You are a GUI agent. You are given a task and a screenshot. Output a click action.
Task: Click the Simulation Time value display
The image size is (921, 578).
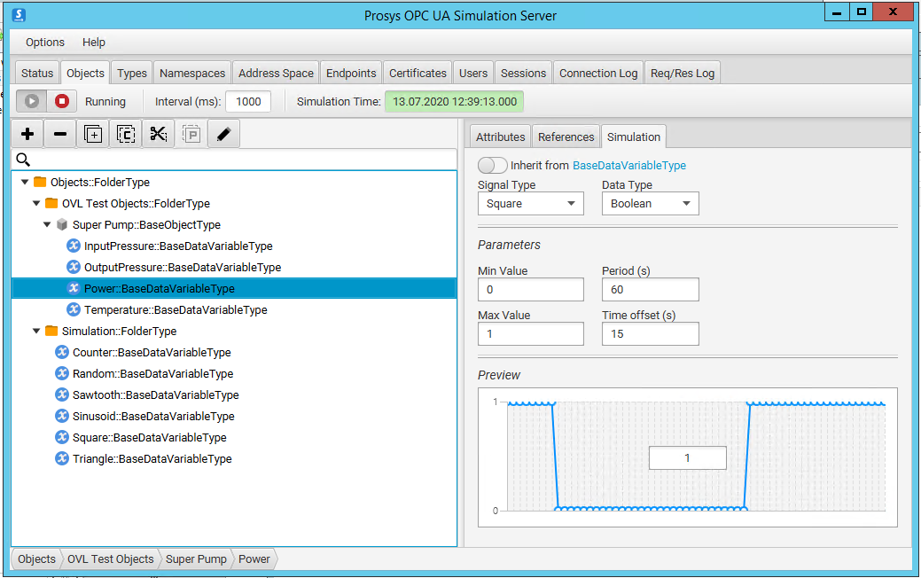[454, 102]
